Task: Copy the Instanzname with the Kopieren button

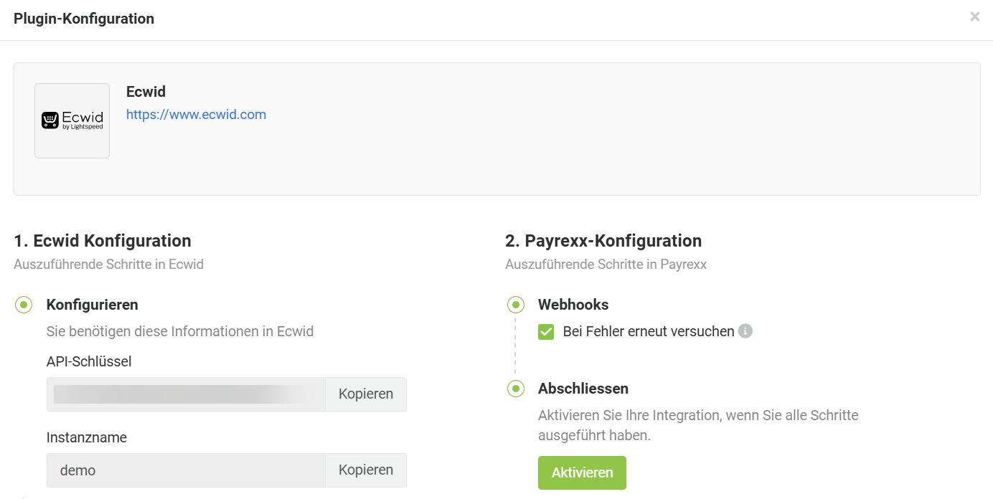Action: tap(366, 470)
